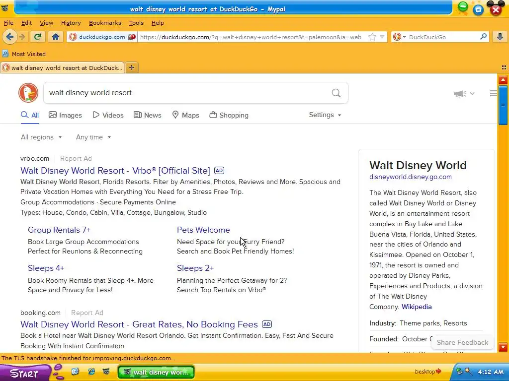Open the megaphone feedback icon
Screen dimensions: 509x381
click(460, 94)
